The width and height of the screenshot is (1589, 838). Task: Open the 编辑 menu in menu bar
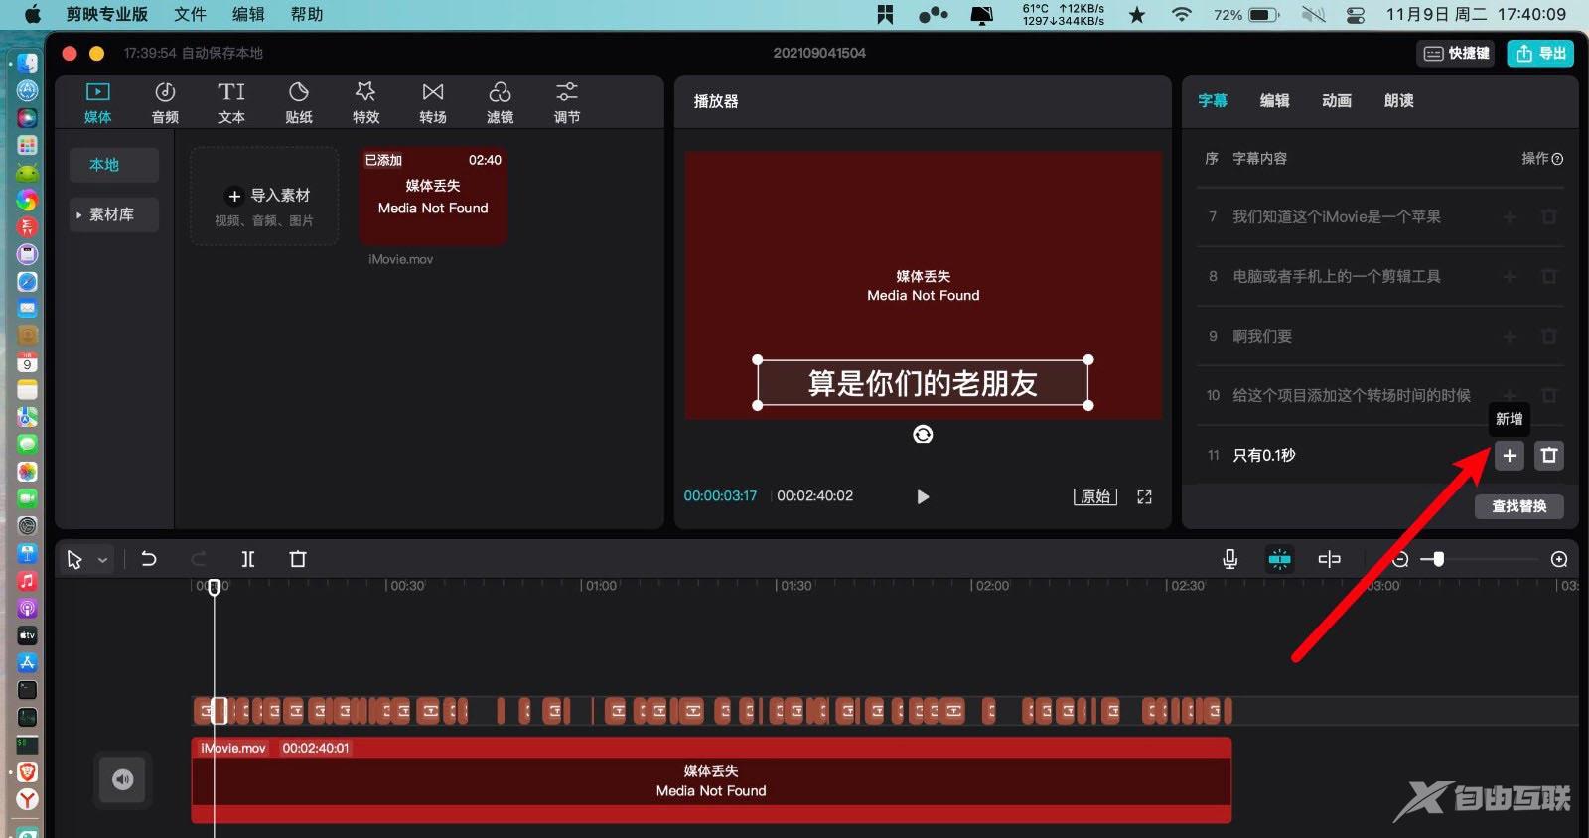(x=248, y=14)
